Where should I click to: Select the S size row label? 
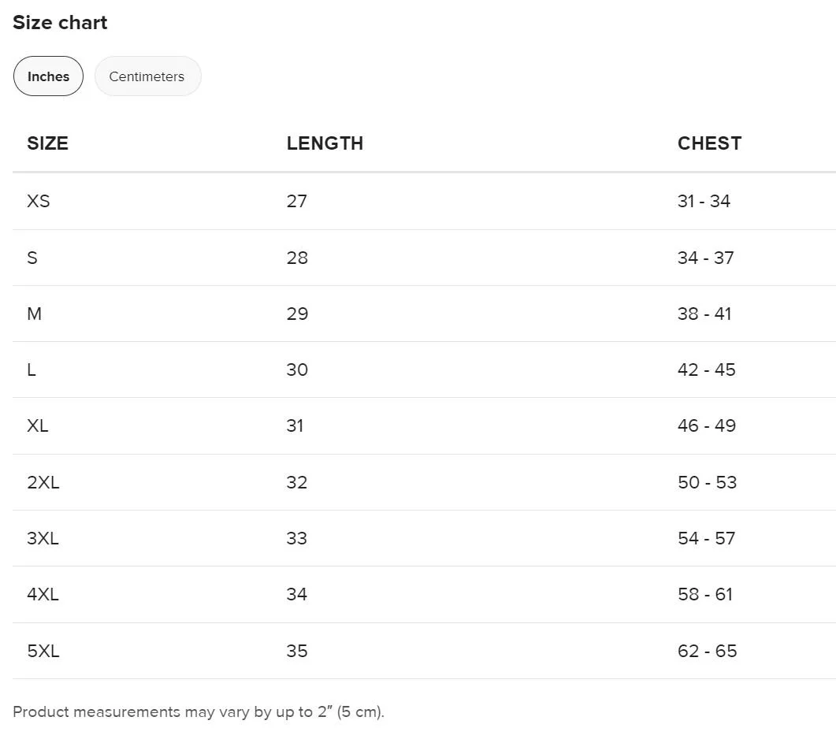tap(32, 258)
